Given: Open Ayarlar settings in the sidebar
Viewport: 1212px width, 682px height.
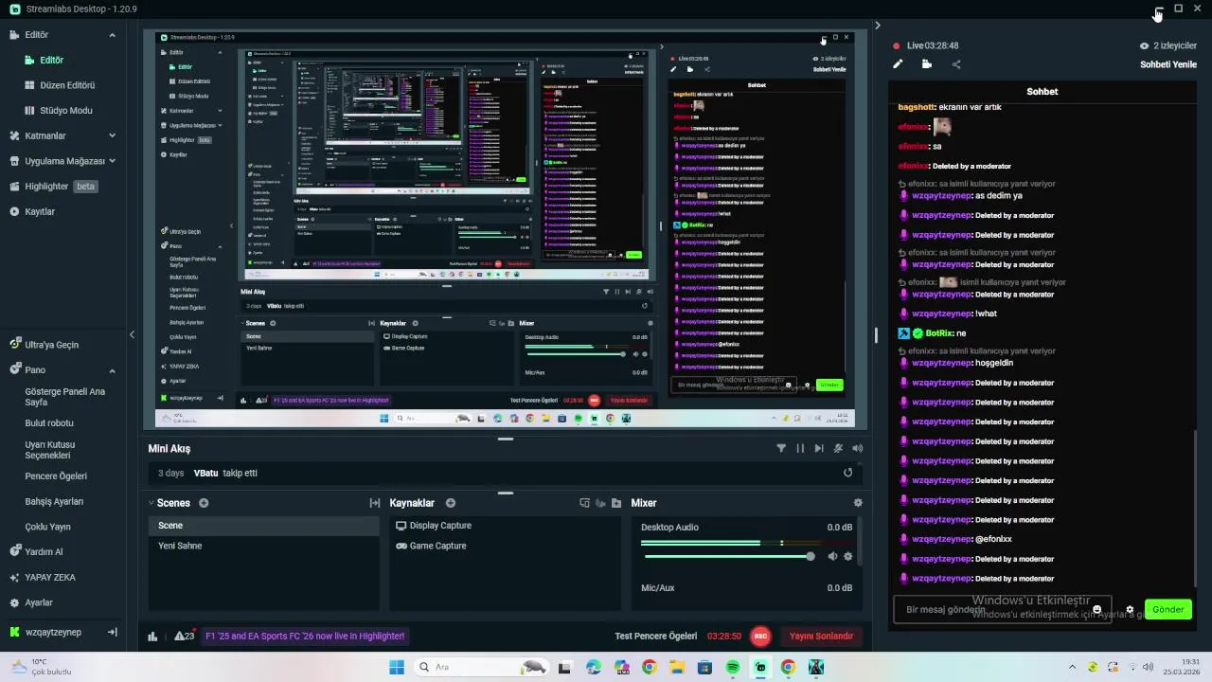Looking at the screenshot, I should click(x=39, y=602).
